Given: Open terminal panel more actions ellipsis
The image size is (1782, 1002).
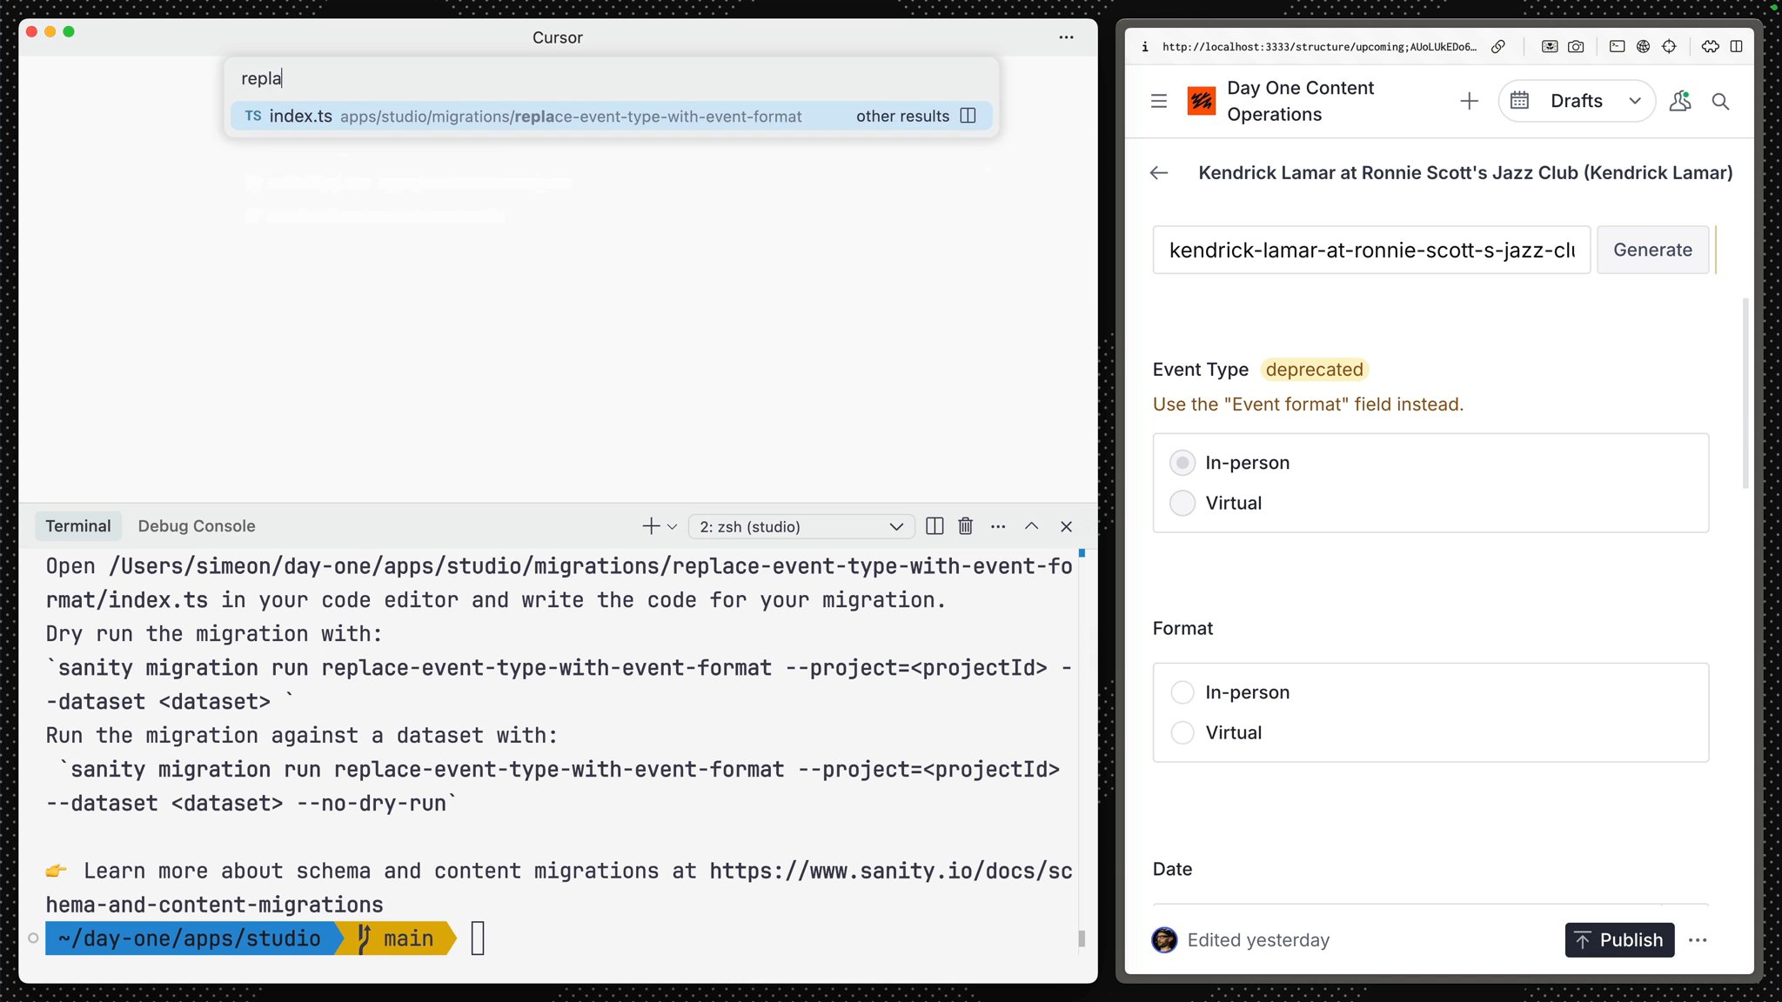Looking at the screenshot, I should point(998,526).
